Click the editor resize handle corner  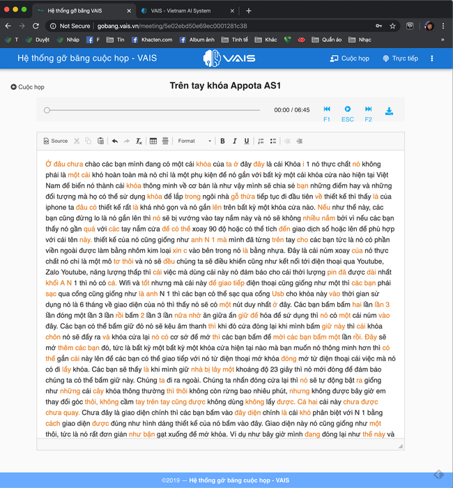(401, 446)
